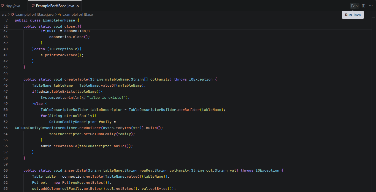
Task: Jump to sticky header 'public class ExampleForHBase {'
Action: 47,20
